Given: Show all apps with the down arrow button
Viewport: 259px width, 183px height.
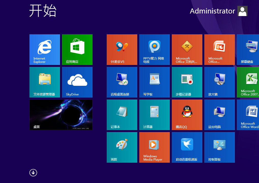Looking at the screenshot, I should (33, 173).
